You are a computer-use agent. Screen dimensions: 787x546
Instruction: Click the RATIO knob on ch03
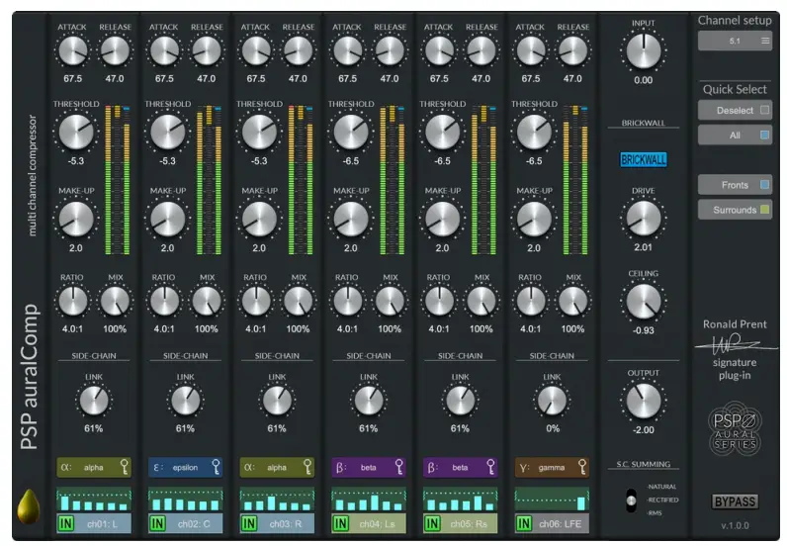coord(256,302)
